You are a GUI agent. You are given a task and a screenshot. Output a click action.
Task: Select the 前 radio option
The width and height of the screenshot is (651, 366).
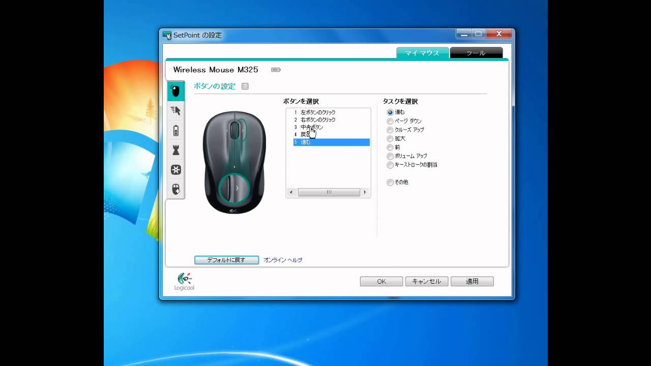point(390,147)
